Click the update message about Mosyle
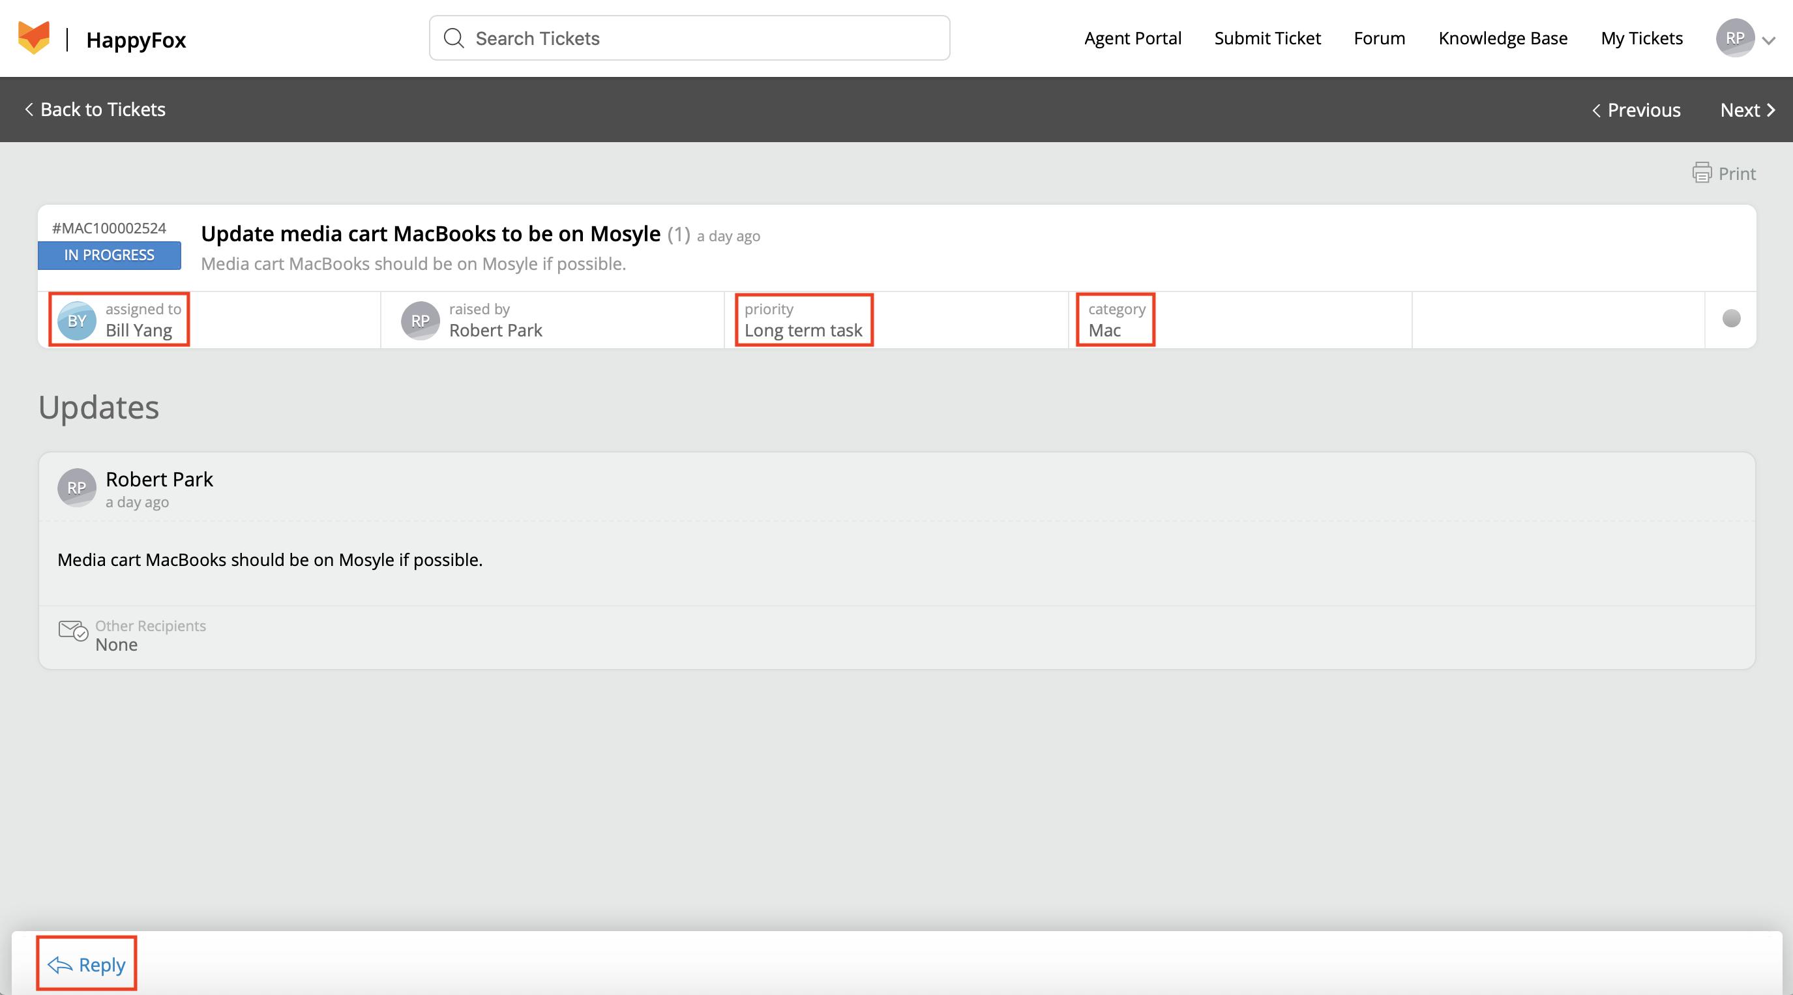The height and width of the screenshot is (995, 1793). (x=270, y=559)
